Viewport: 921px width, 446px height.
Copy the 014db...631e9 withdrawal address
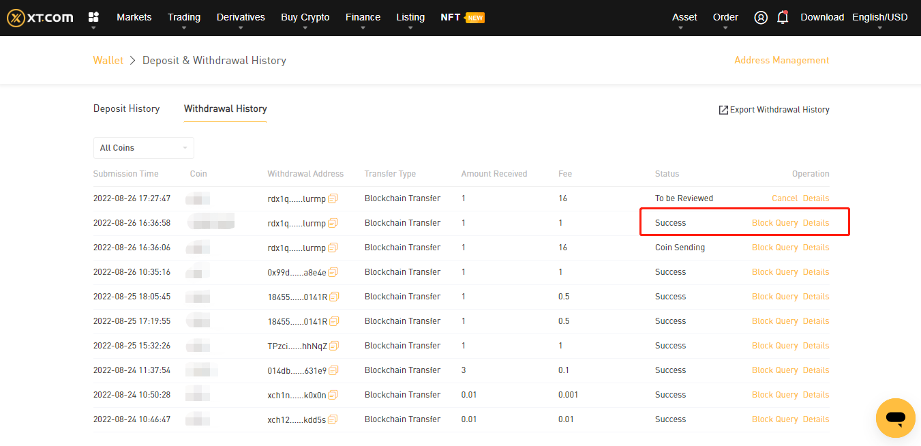tap(333, 370)
